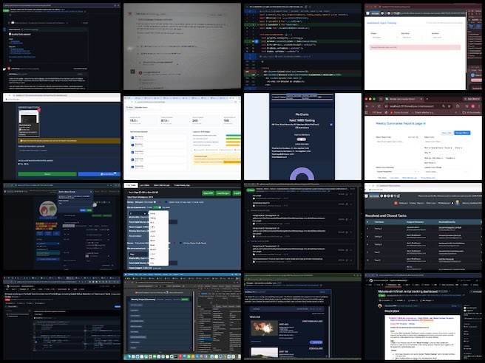Click the green Open badge on the commits page
Image resolution: width=485 pixels, height=363 pixels.
tap(250, 190)
